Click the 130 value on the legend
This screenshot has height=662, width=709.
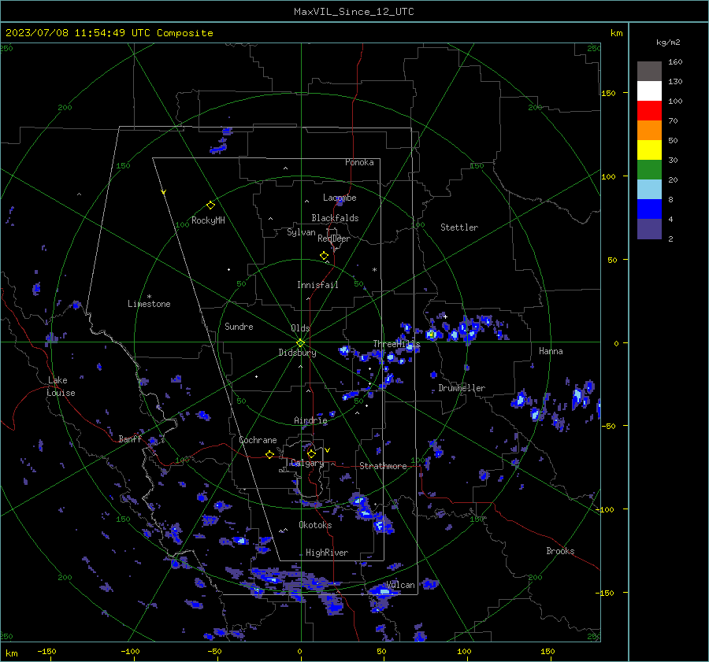click(675, 82)
